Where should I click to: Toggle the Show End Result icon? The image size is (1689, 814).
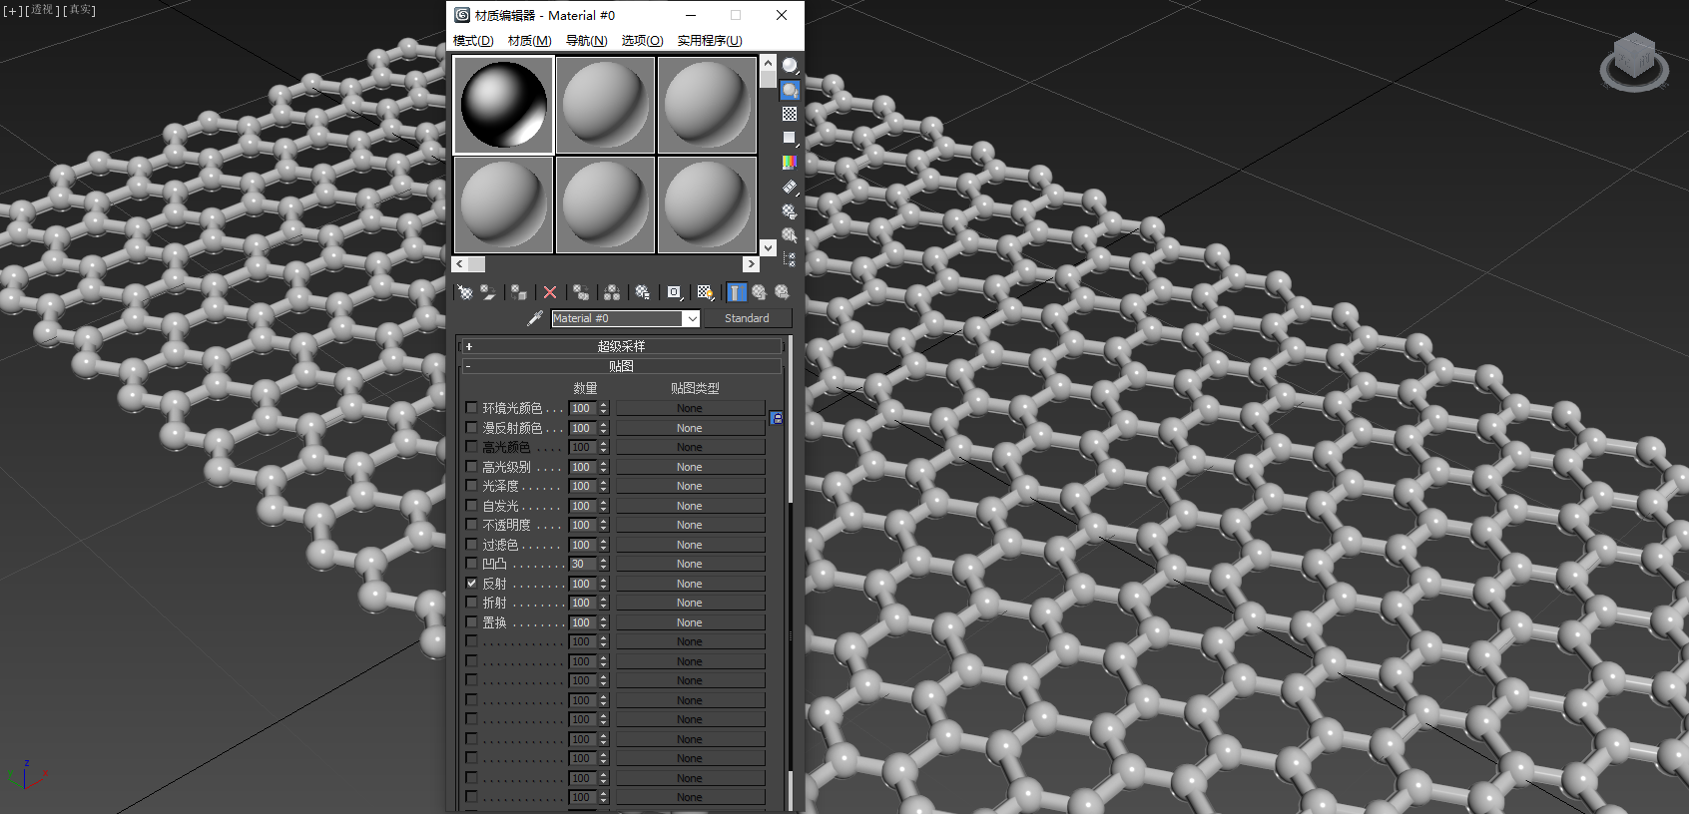coord(736,292)
